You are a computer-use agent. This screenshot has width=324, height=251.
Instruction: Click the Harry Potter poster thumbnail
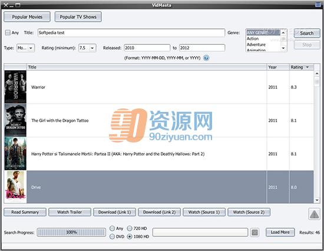point(15,154)
